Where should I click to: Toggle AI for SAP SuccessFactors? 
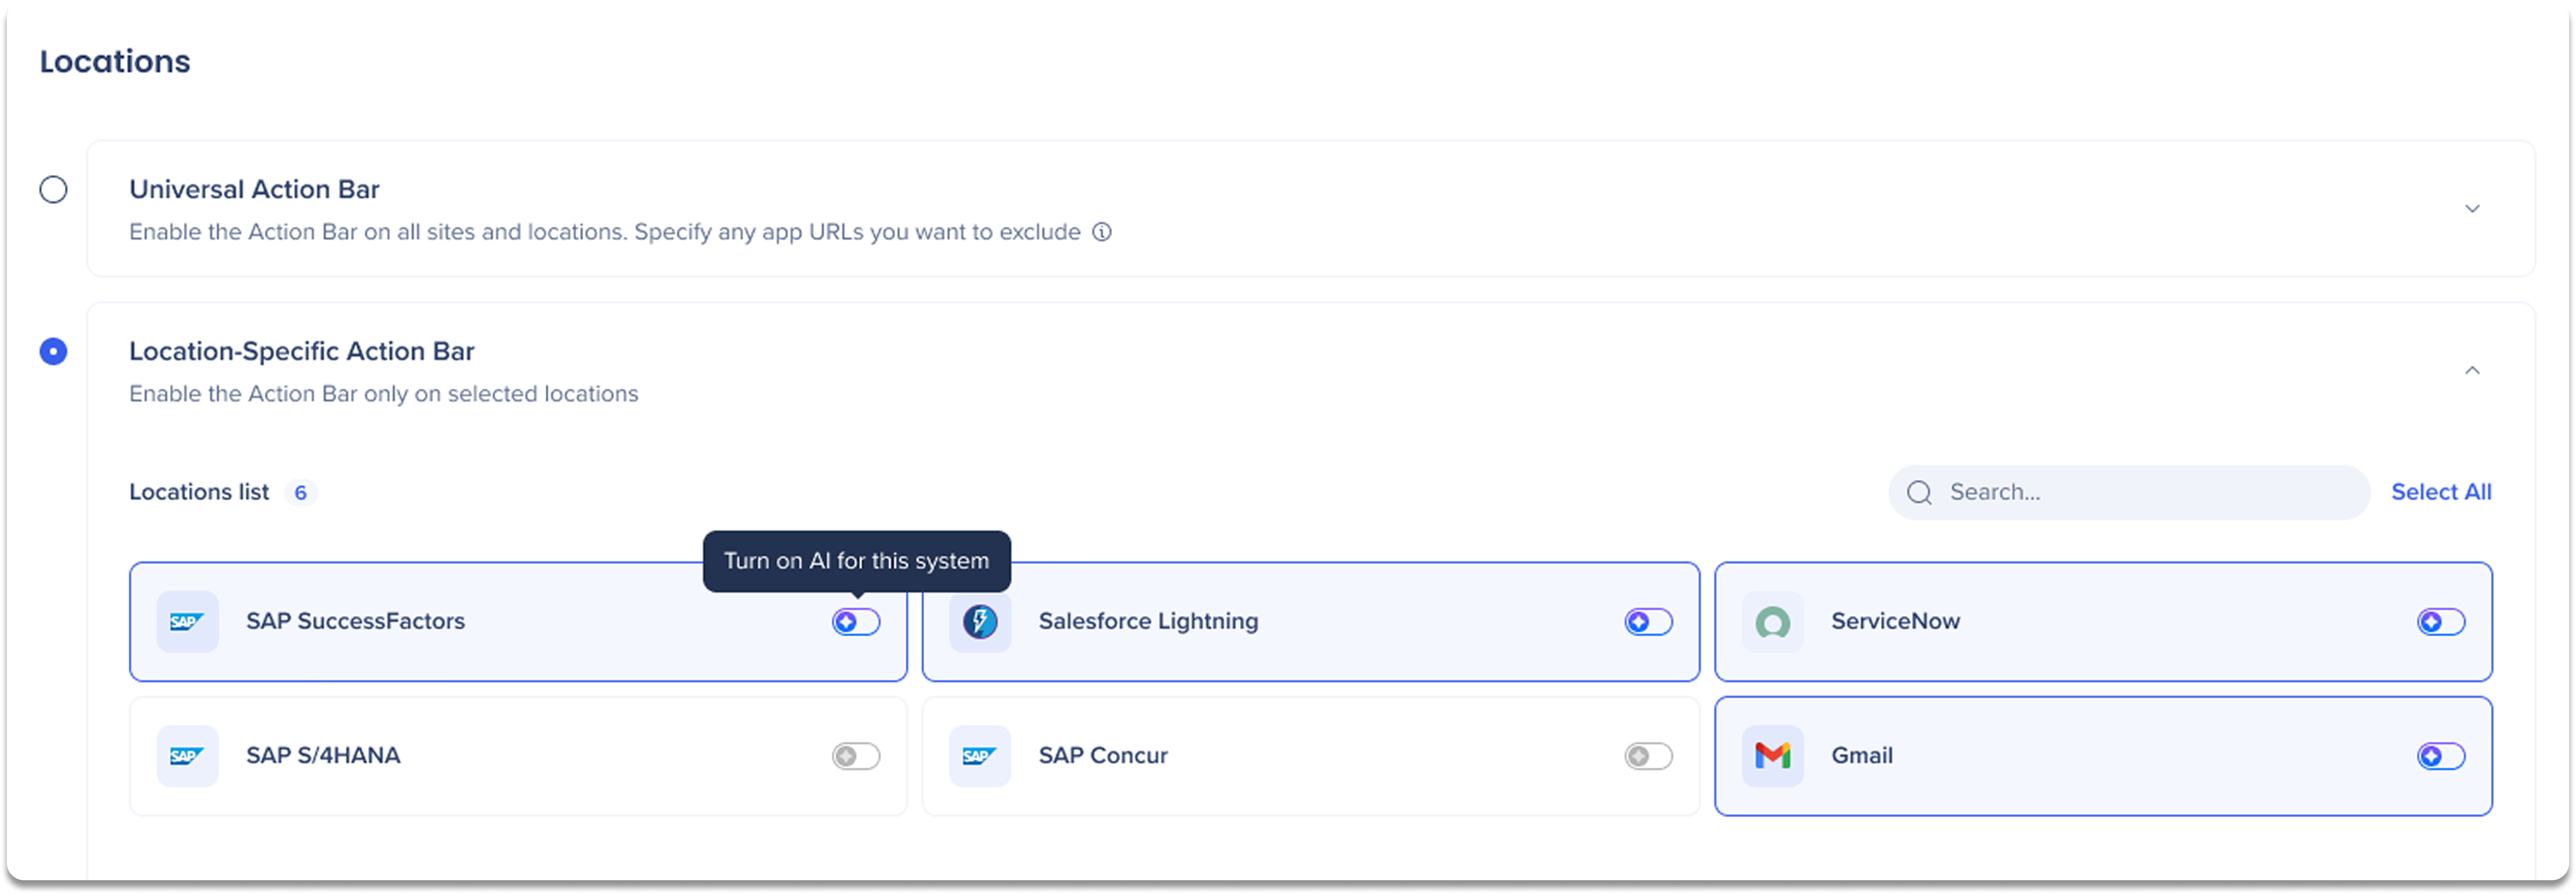[856, 622]
